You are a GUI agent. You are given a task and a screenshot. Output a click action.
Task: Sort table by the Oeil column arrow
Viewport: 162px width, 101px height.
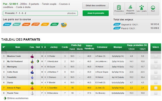click(x=38, y=52)
